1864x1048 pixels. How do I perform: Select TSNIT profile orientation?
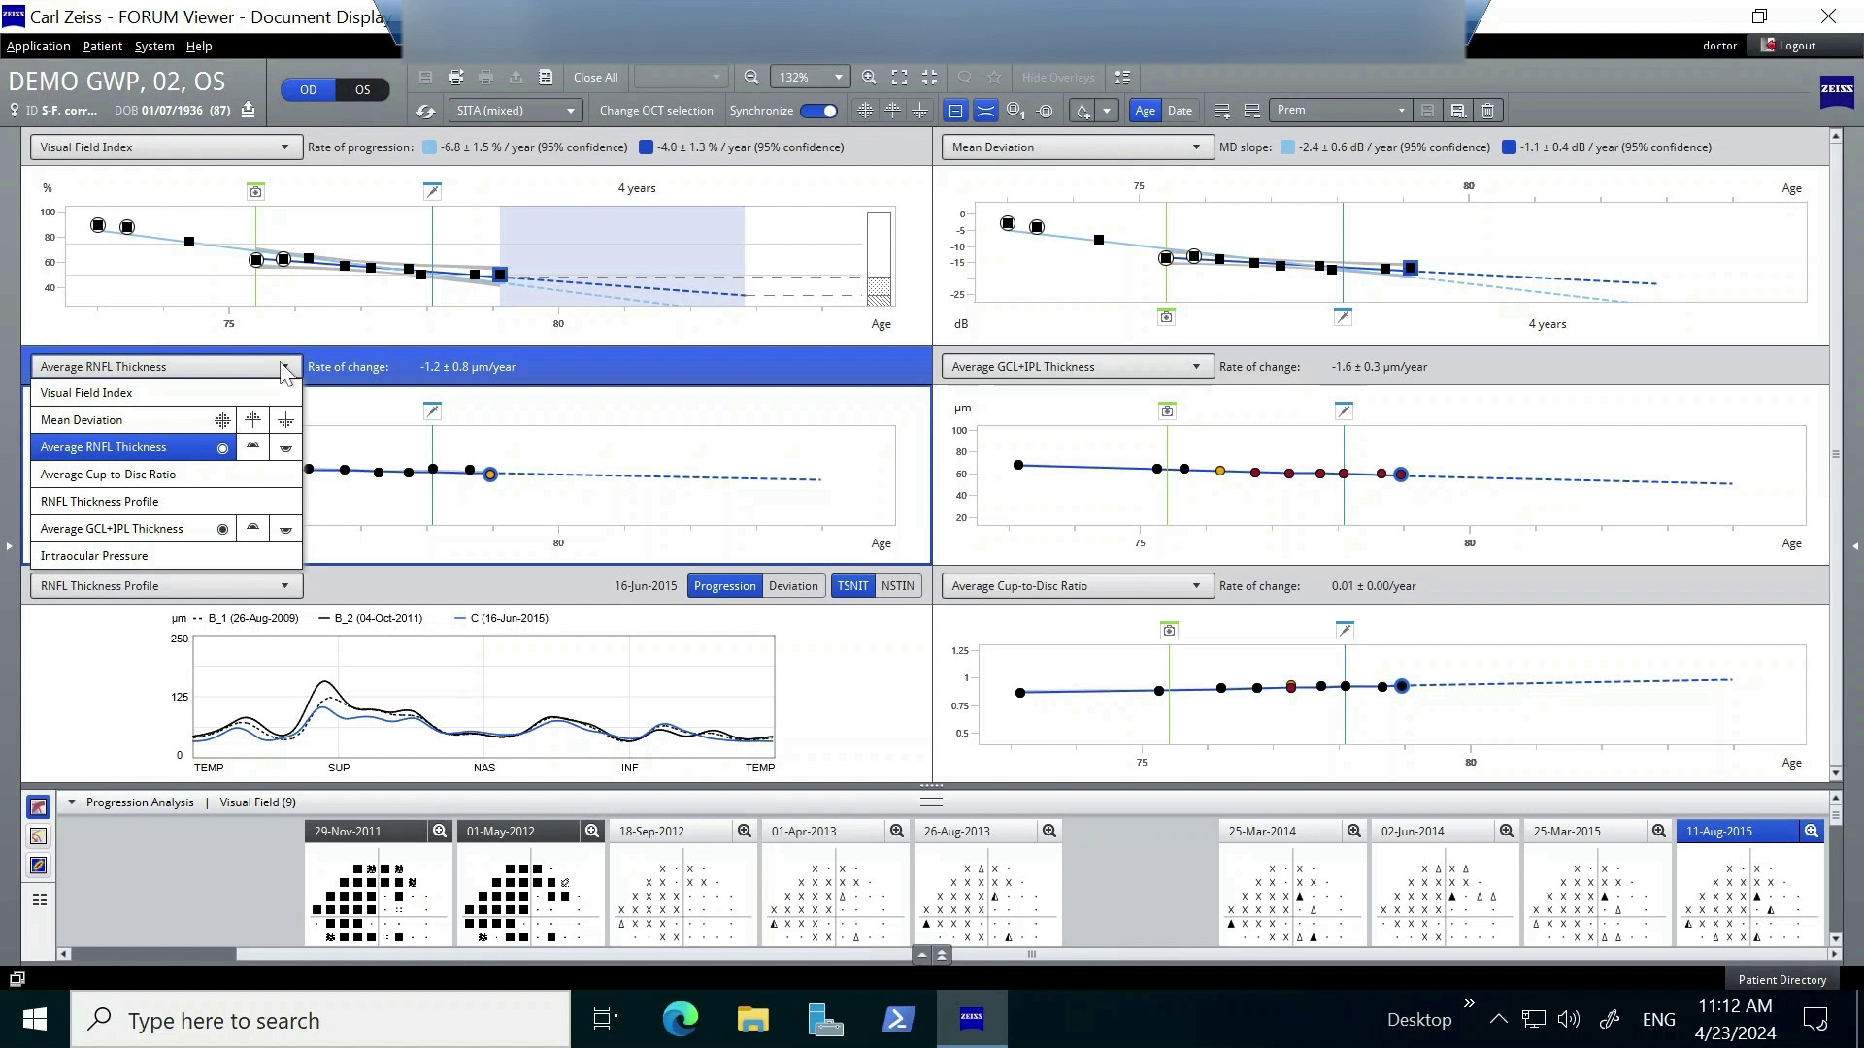pyautogui.click(x=852, y=586)
